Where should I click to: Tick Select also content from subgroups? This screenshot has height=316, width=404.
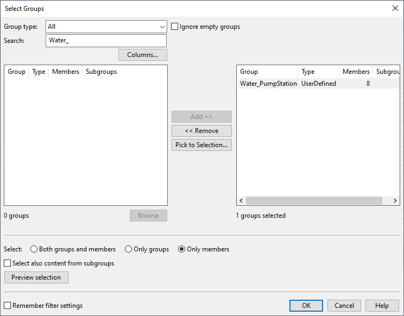pos(8,263)
